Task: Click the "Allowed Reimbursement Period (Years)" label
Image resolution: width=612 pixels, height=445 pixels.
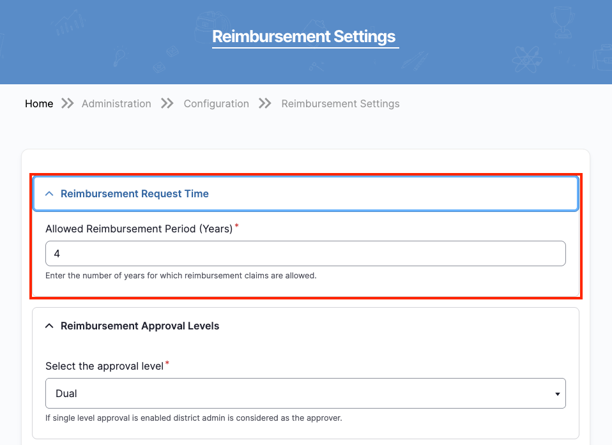Action: coord(139,229)
